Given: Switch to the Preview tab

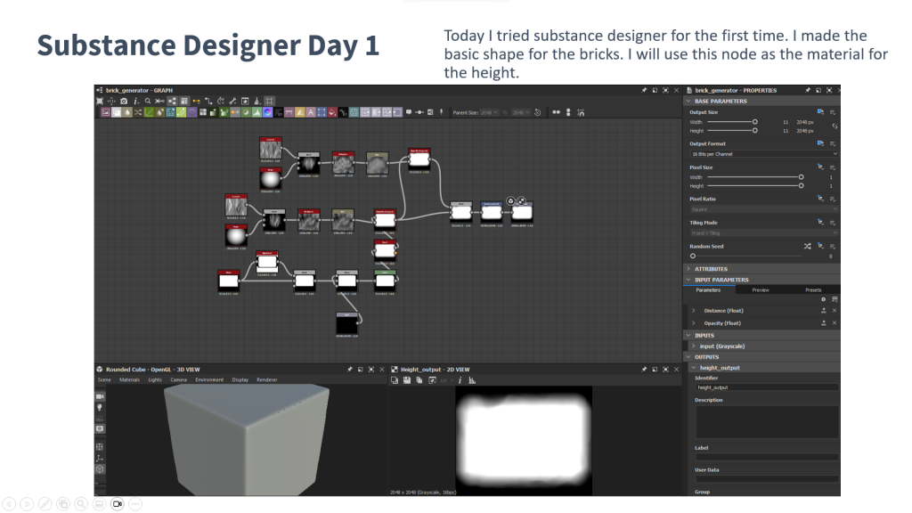Looking at the screenshot, I should [x=761, y=289].
